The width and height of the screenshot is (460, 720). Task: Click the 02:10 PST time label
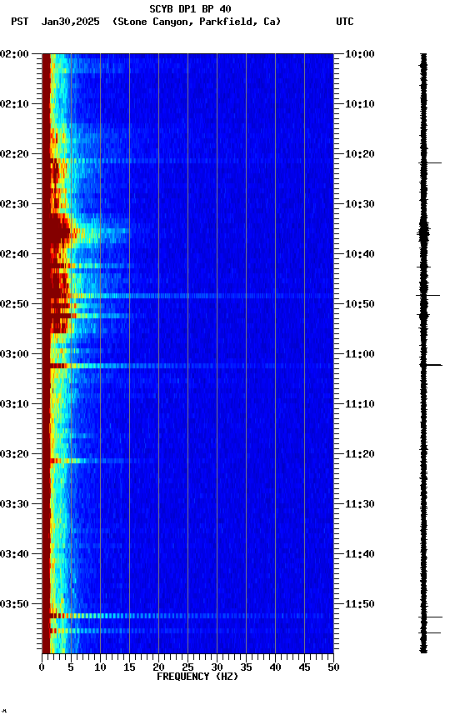14,104
